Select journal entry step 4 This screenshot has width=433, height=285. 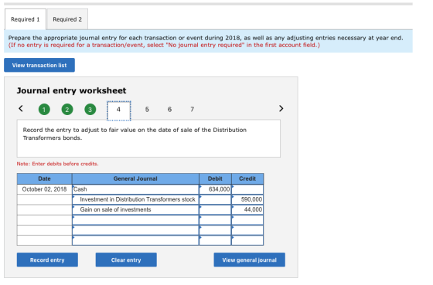point(119,110)
